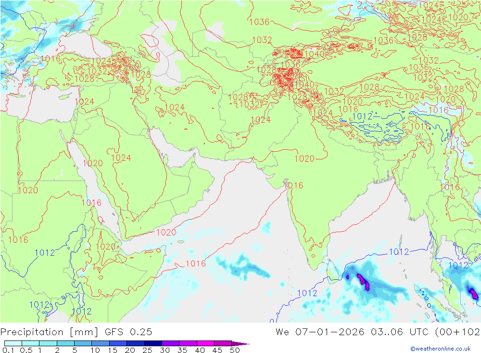Click the '1024' label over the Arabian Peninsula interior
The width and height of the screenshot is (481, 353).
pyautogui.click(x=121, y=158)
